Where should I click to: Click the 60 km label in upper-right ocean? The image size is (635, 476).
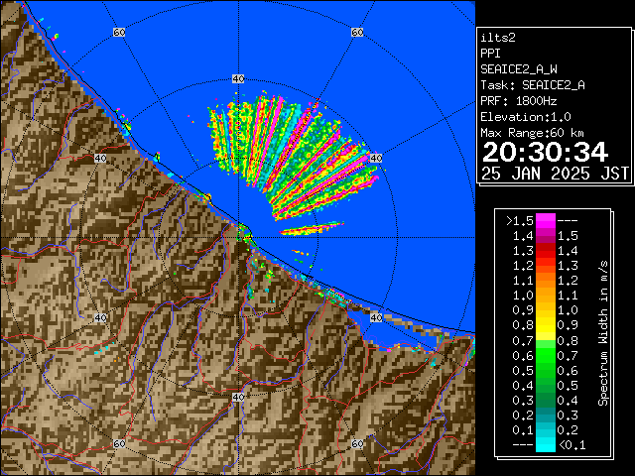coord(357,32)
